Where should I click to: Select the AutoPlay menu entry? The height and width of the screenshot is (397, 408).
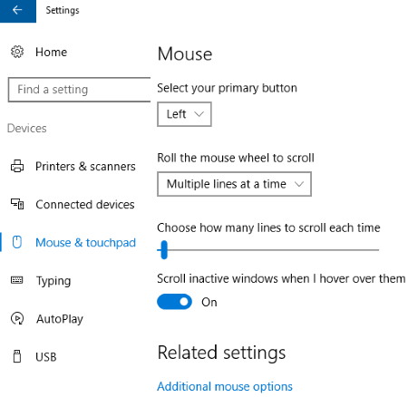point(60,319)
